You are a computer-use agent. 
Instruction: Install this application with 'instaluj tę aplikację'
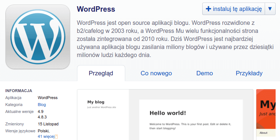[234, 9]
